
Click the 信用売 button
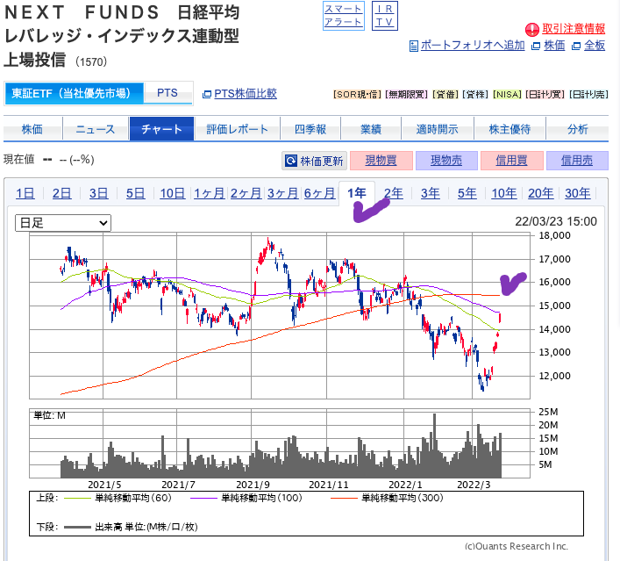[577, 161]
